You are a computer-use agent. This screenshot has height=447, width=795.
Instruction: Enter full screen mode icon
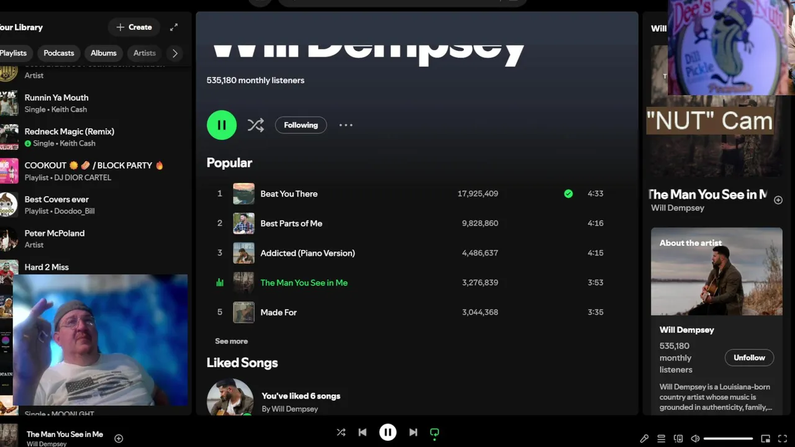[783, 439]
